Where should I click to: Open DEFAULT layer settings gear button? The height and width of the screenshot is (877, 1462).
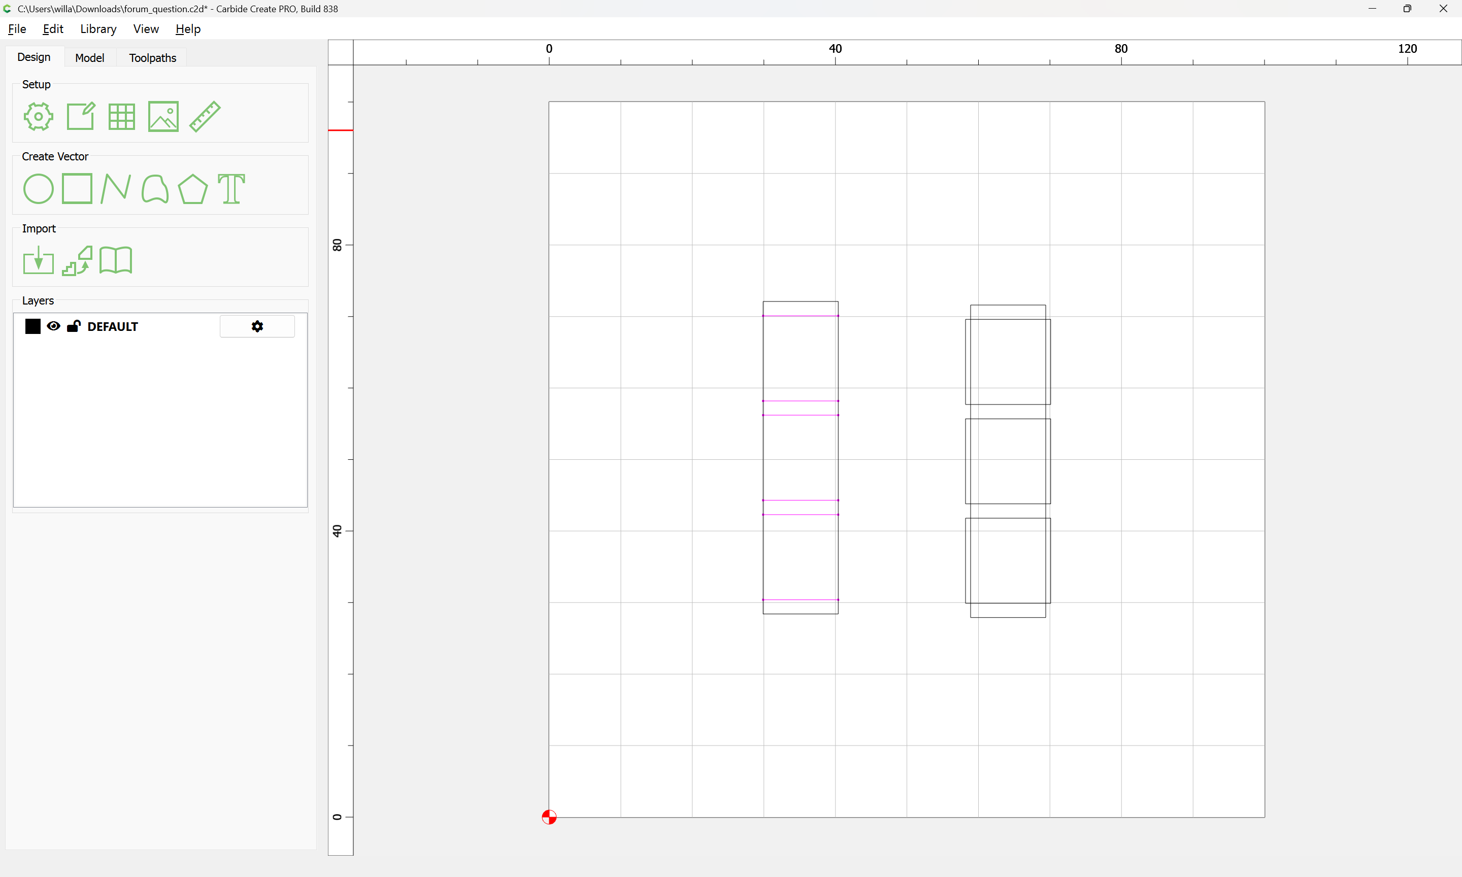point(257,326)
